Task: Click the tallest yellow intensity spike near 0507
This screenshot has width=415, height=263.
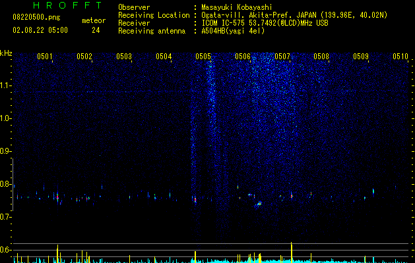Action: (x=292, y=252)
